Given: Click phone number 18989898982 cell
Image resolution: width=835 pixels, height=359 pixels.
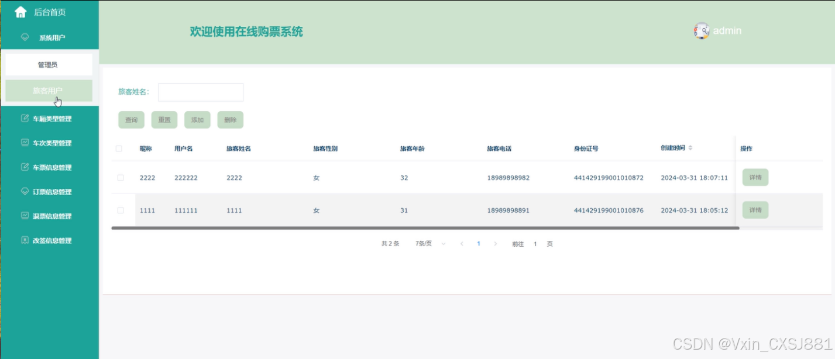Looking at the screenshot, I should [508, 178].
